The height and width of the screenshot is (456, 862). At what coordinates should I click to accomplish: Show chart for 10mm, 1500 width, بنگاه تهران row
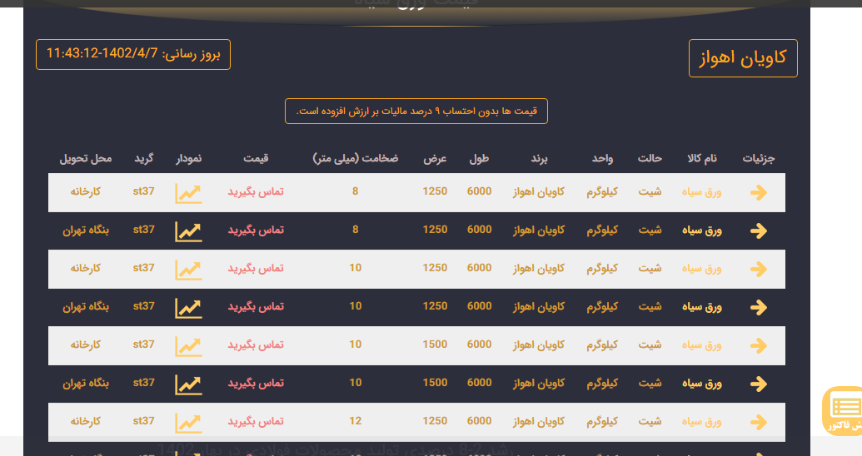click(188, 384)
